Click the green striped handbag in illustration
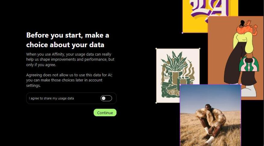This screenshot has height=146, width=264. [249, 64]
